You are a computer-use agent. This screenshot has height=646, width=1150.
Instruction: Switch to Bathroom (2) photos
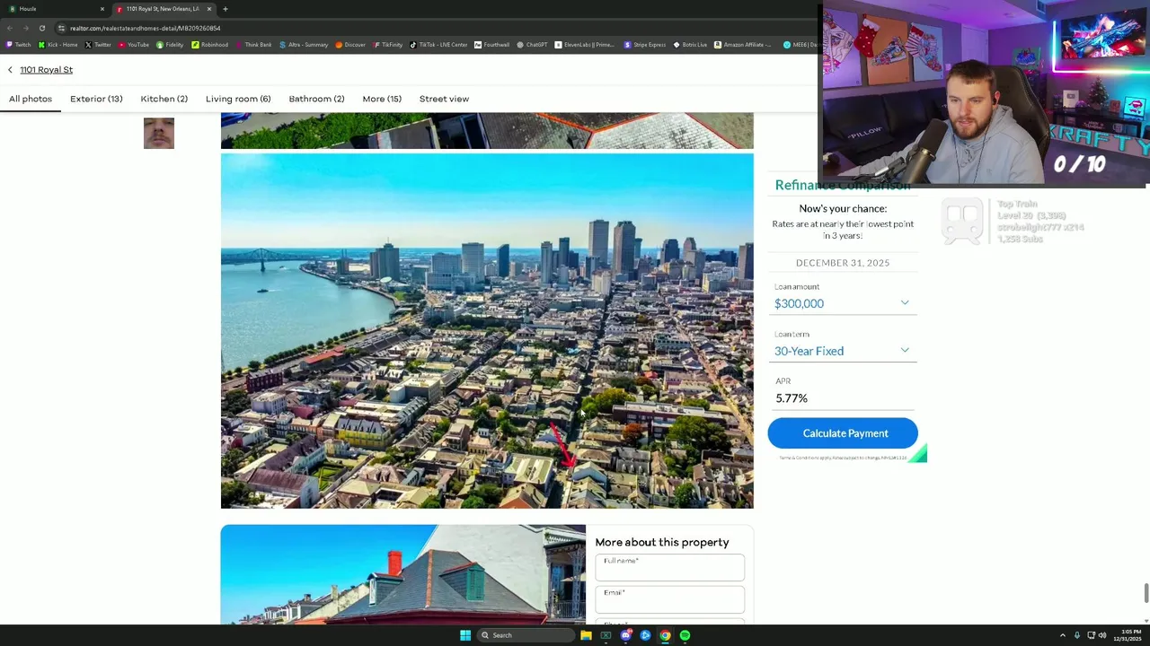coord(316,99)
